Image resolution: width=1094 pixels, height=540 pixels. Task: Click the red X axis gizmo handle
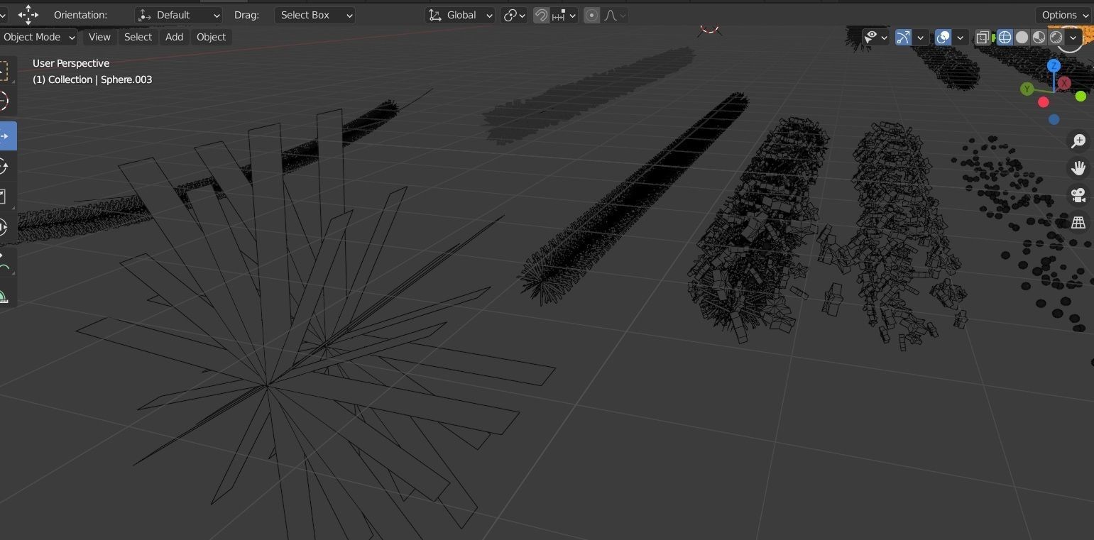pos(1064,83)
